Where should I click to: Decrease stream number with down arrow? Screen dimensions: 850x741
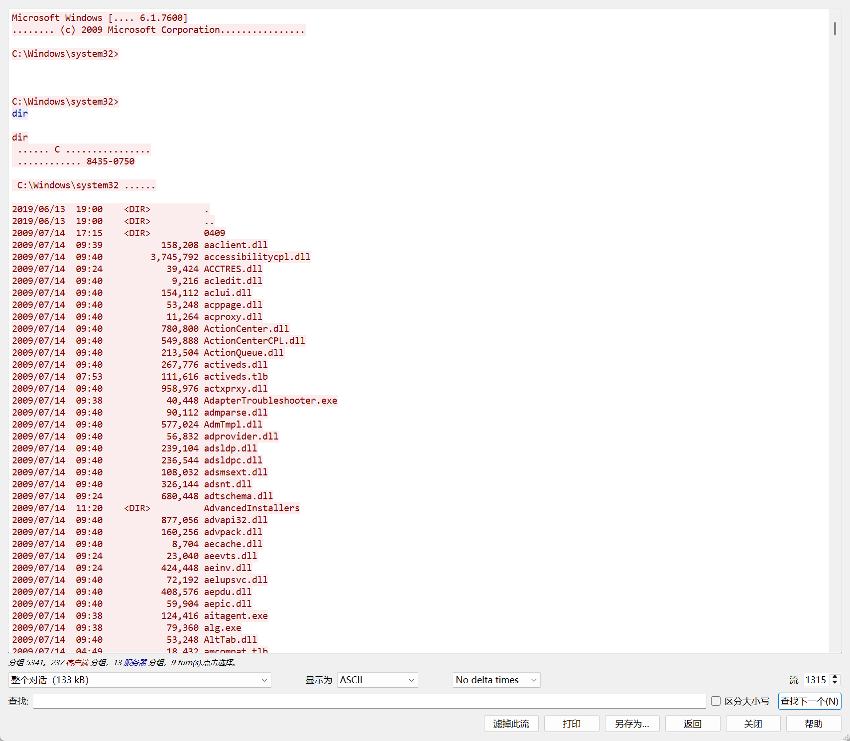tap(835, 683)
